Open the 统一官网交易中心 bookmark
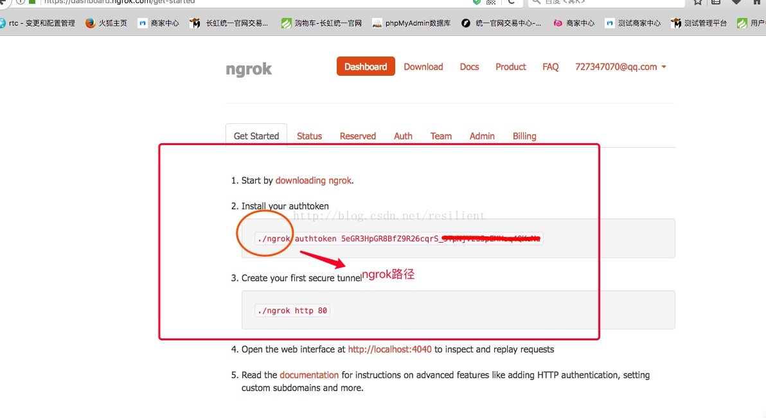The width and height of the screenshot is (766, 418). 501,23
